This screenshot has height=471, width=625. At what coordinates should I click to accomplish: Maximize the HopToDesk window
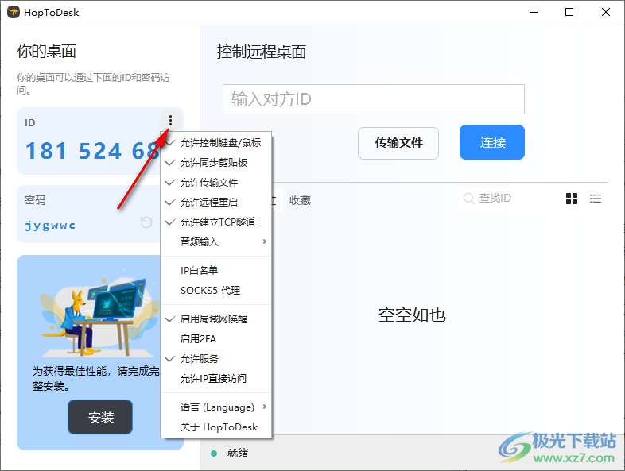point(569,13)
